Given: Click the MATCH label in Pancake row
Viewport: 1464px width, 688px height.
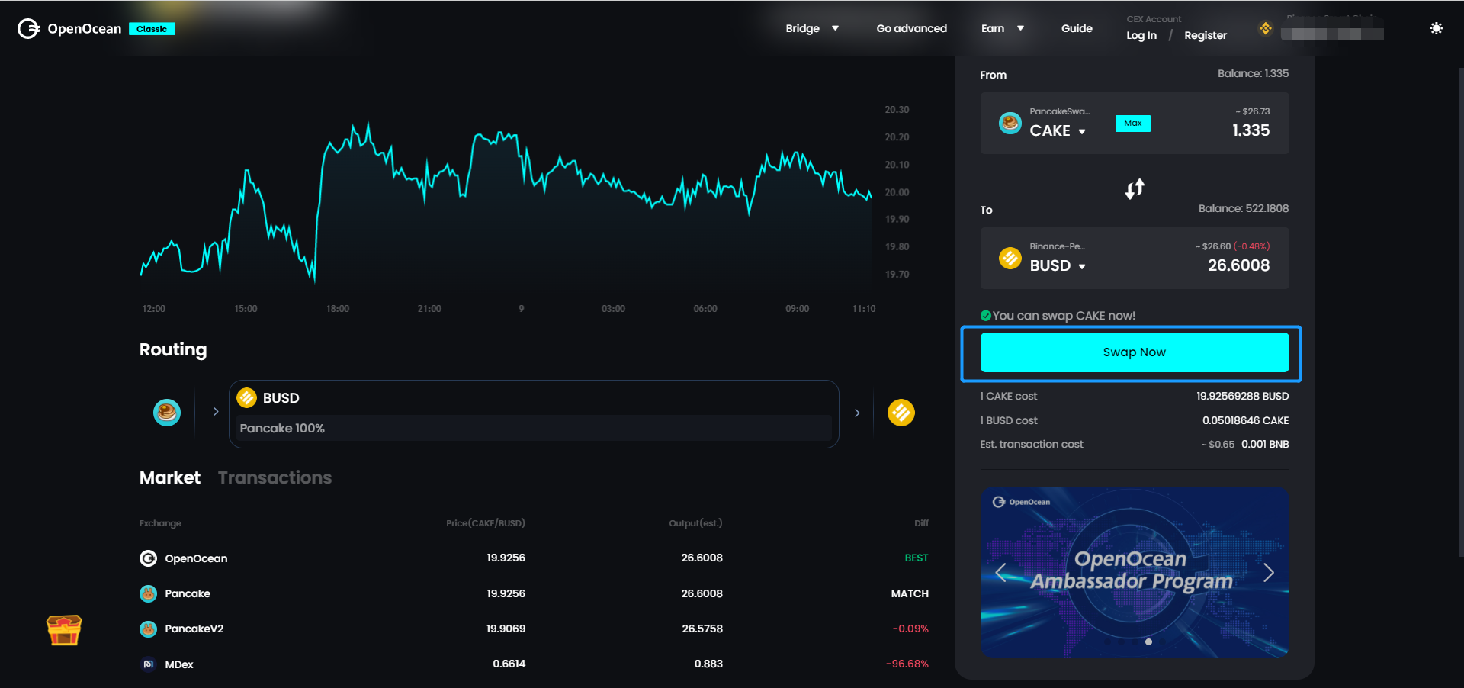Looking at the screenshot, I should pyautogui.click(x=910, y=593).
